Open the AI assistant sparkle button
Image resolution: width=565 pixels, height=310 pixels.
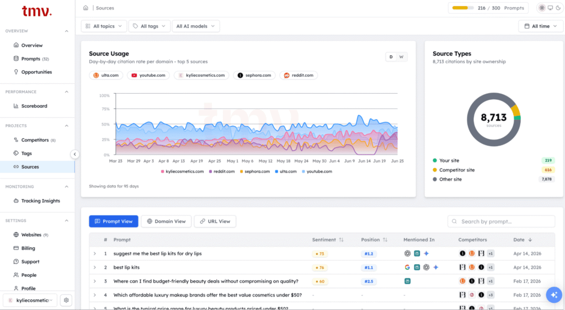pos(554,295)
